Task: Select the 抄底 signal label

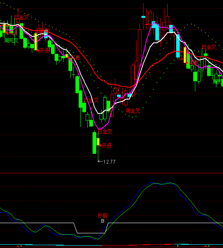Action: (103, 215)
